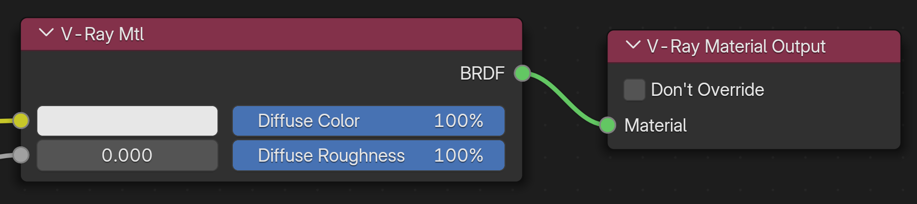
Task: Open the white Diffuse Color swatch
Action: 127,121
